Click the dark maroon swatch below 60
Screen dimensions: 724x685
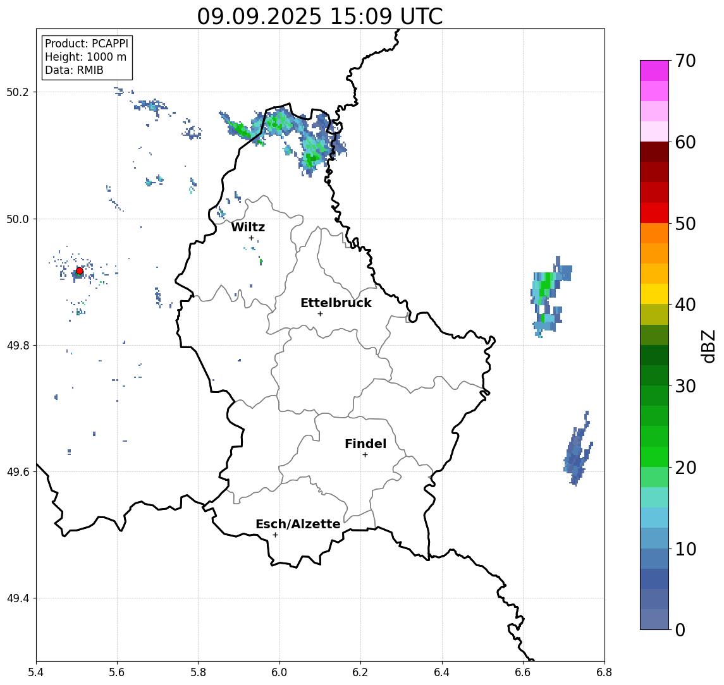pos(654,152)
